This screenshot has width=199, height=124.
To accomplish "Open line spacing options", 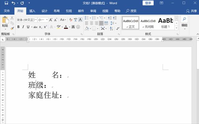I will click(113, 23).
